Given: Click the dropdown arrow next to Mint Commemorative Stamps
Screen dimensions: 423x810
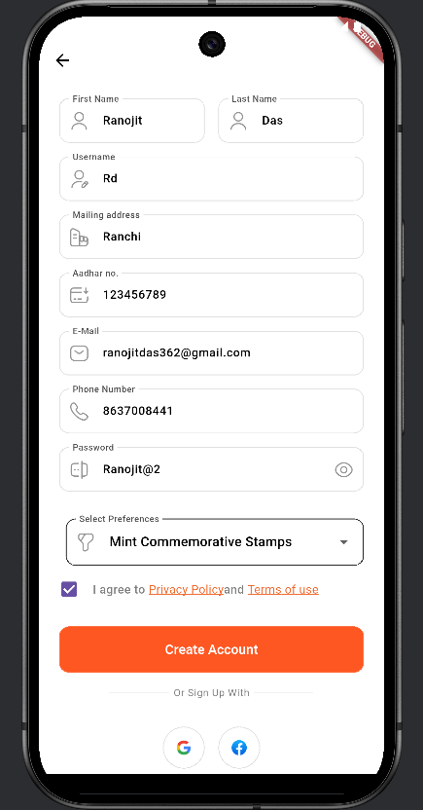Looking at the screenshot, I should pos(343,542).
